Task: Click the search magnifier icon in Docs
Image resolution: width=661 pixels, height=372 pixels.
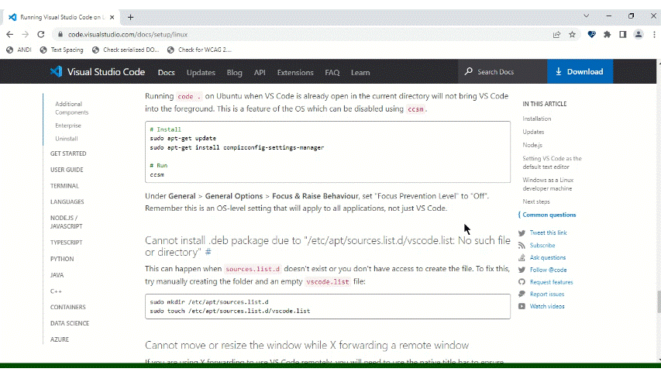Action: tap(468, 72)
